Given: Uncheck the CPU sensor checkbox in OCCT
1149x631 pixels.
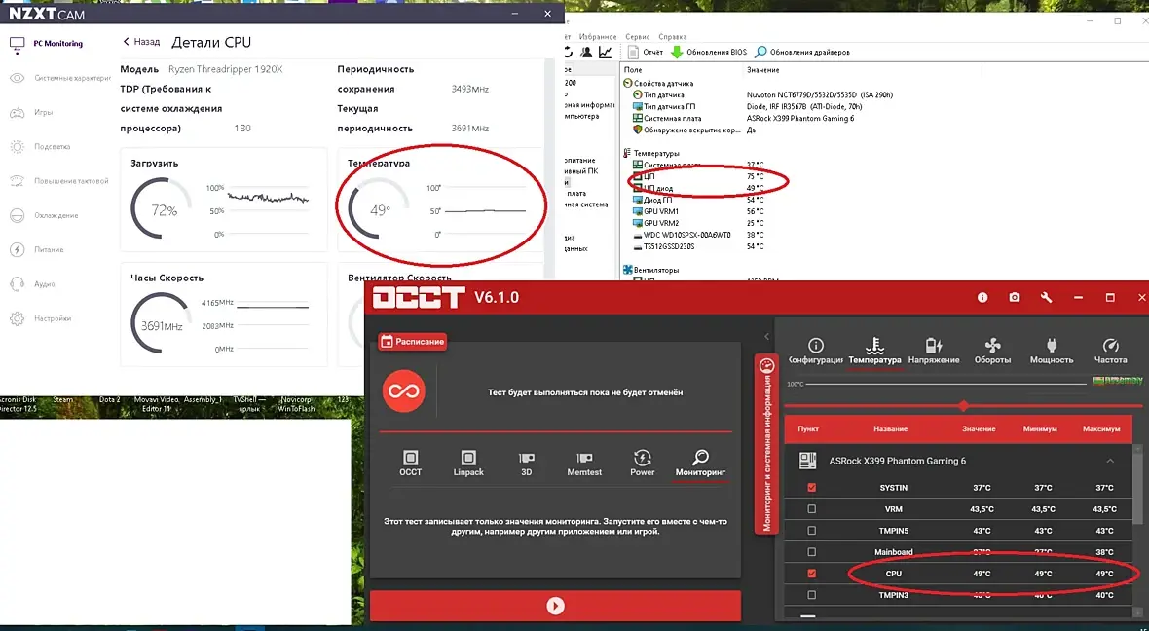Looking at the screenshot, I should tap(811, 574).
